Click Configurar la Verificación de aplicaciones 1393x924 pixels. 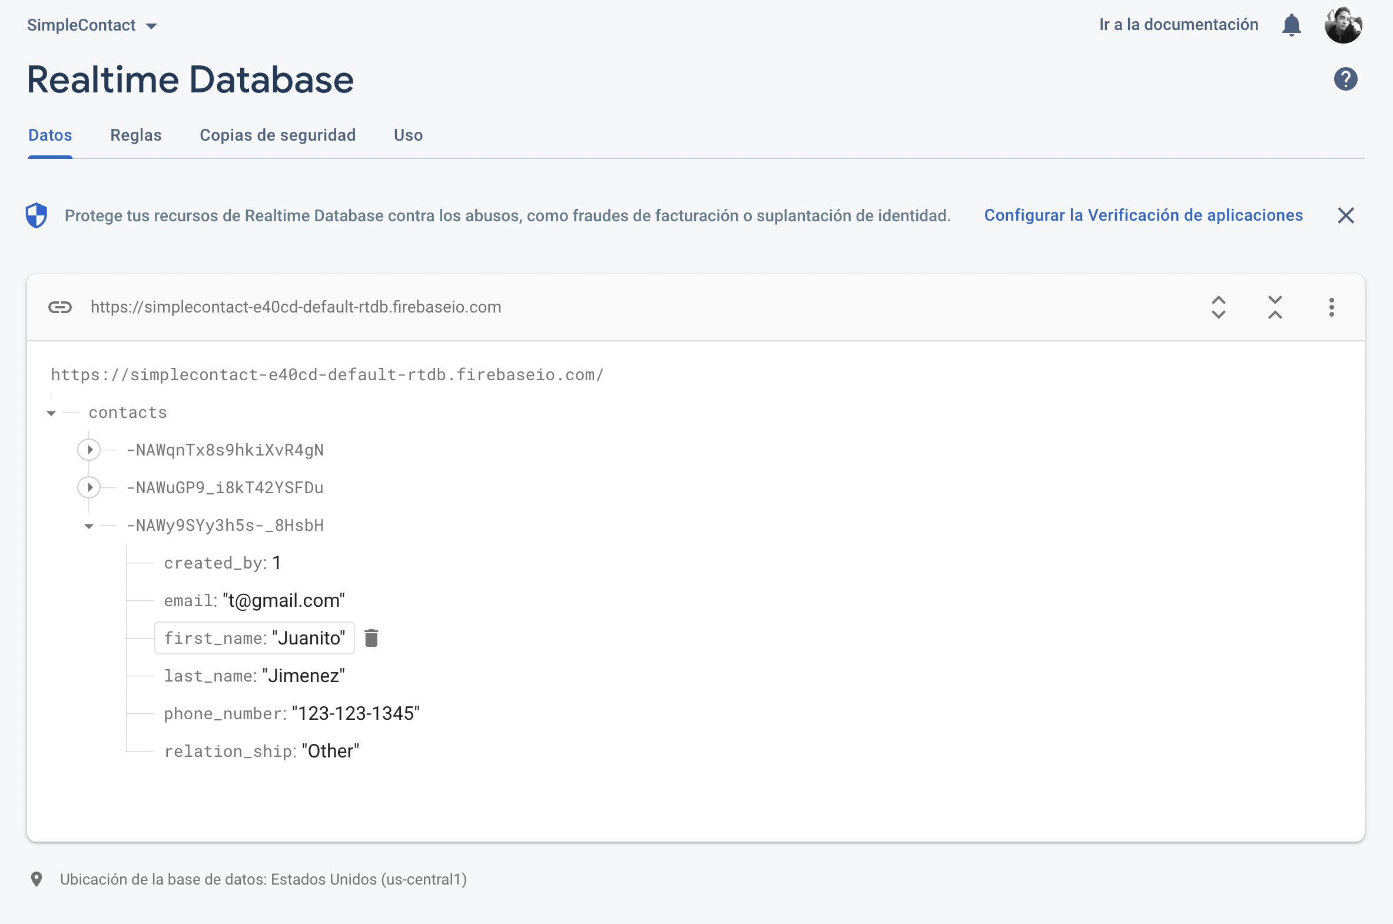tap(1142, 215)
